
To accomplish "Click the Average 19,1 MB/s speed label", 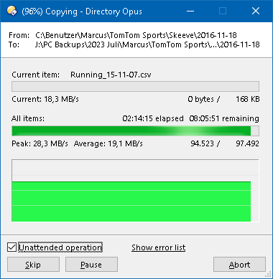I will 108,143.
